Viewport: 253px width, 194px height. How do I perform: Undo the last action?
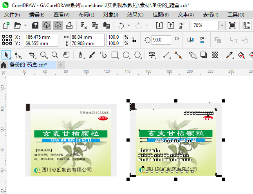pos(121,25)
